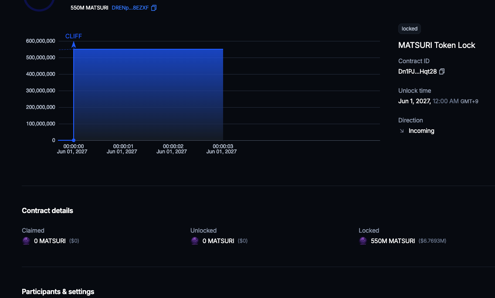Click the unlock time Jun 1, 2027

(414, 102)
